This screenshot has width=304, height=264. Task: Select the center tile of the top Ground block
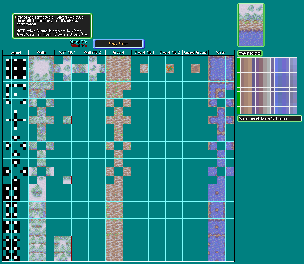pyautogui.click(x=118, y=69)
